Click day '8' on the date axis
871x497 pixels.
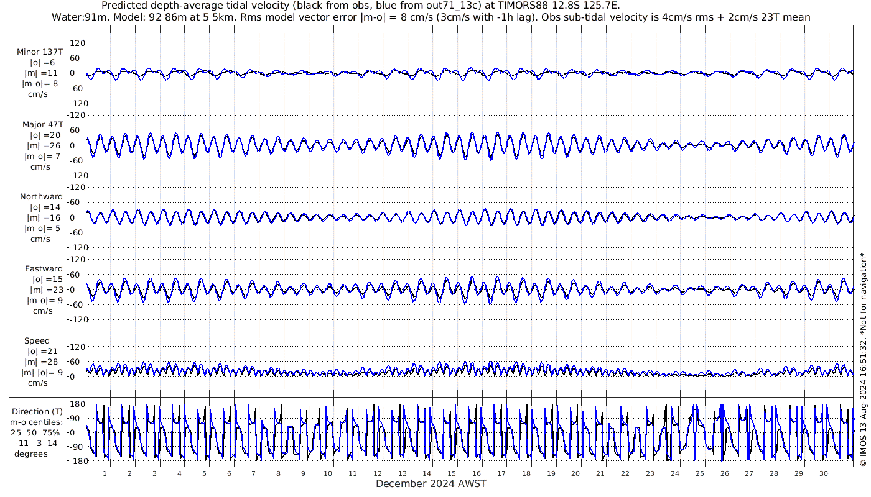click(278, 473)
